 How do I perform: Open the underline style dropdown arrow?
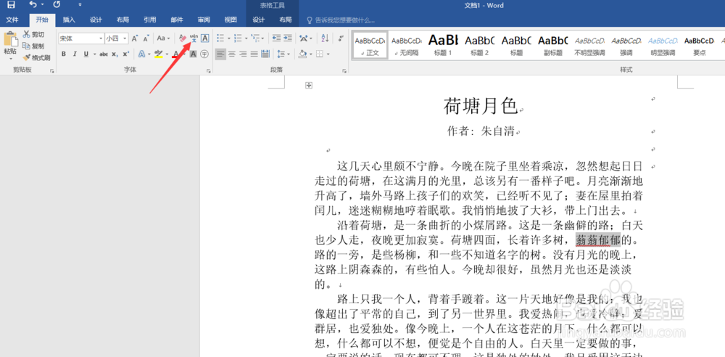[x=94, y=54]
